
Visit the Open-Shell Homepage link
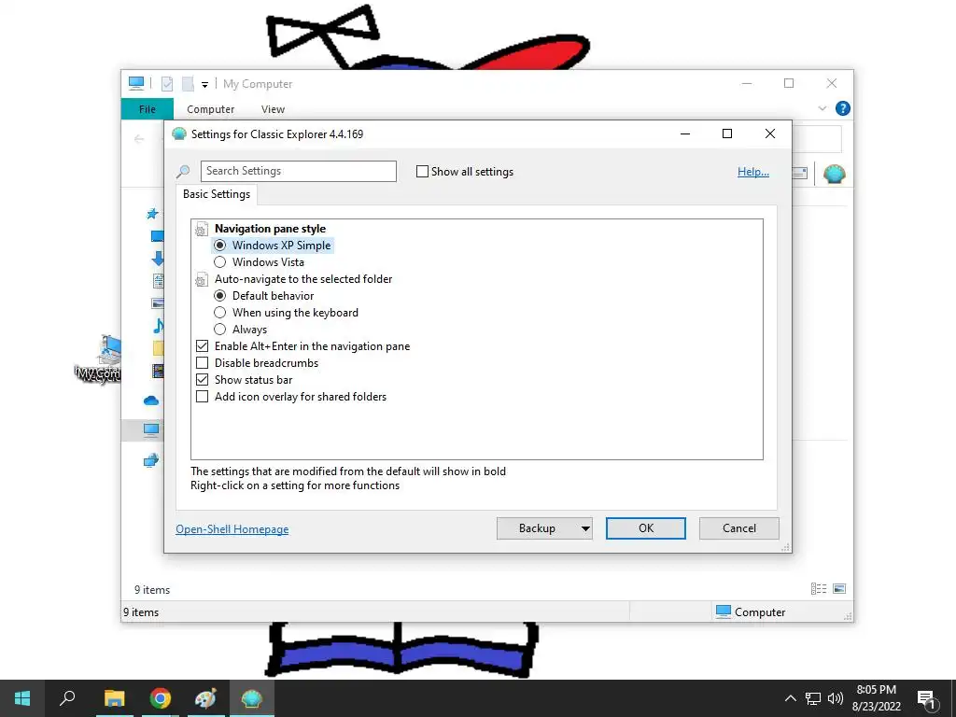pyautogui.click(x=232, y=529)
